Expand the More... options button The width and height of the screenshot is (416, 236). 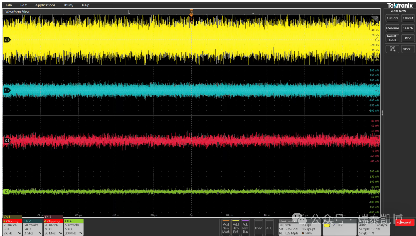coord(408,49)
